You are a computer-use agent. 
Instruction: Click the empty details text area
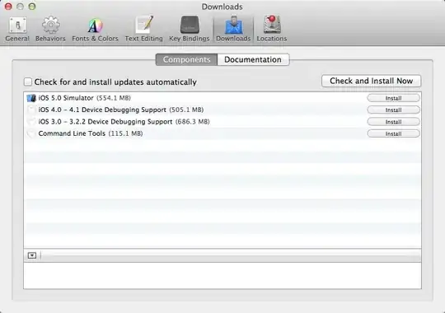coord(222,276)
